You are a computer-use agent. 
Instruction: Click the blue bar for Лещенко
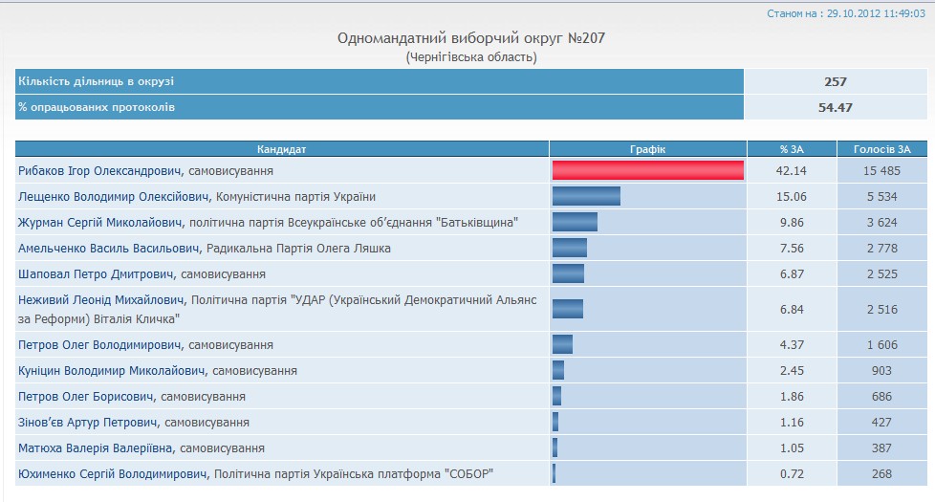click(586, 196)
